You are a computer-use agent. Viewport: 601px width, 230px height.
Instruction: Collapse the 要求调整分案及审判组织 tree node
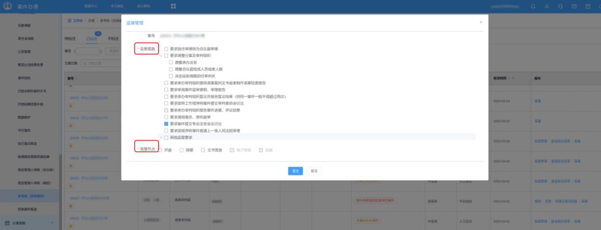coord(160,56)
